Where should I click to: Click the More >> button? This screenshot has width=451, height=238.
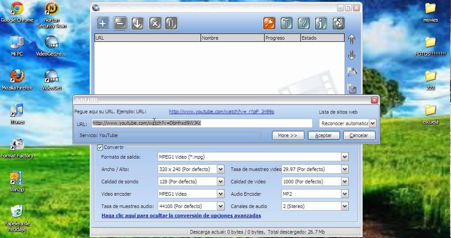click(288, 135)
